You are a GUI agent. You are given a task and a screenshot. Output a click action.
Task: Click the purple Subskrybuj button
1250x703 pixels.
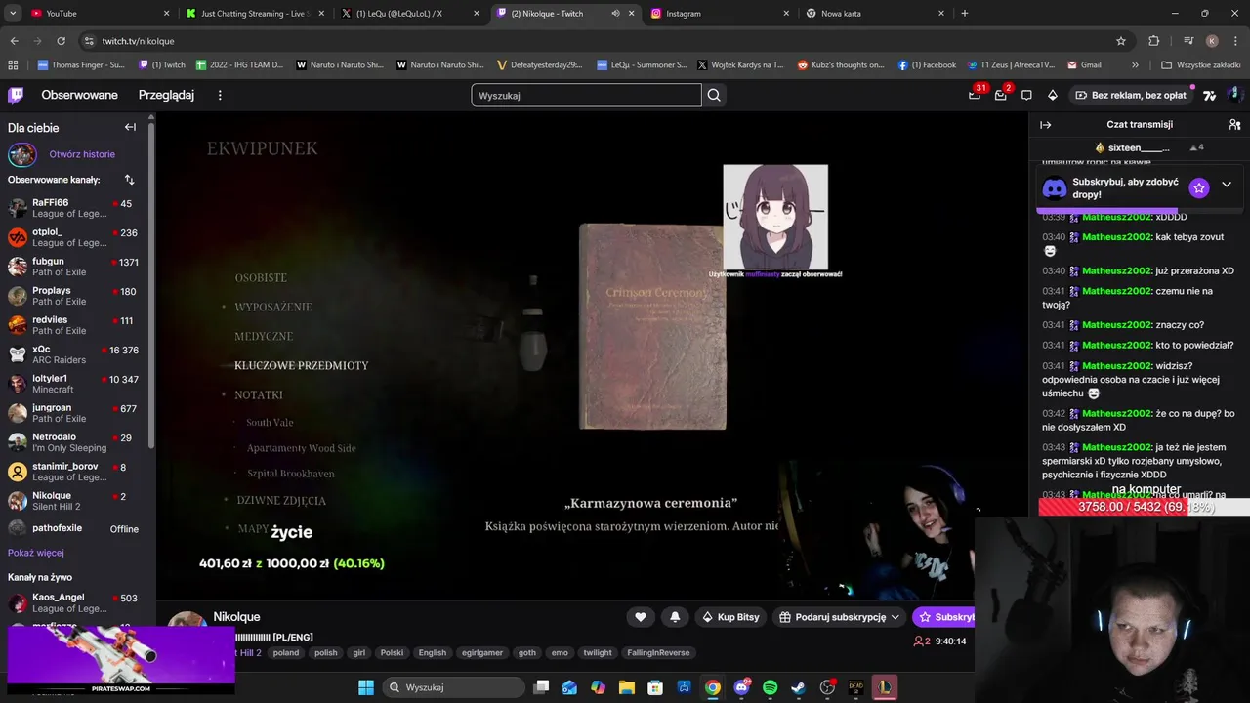click(944, 617)
